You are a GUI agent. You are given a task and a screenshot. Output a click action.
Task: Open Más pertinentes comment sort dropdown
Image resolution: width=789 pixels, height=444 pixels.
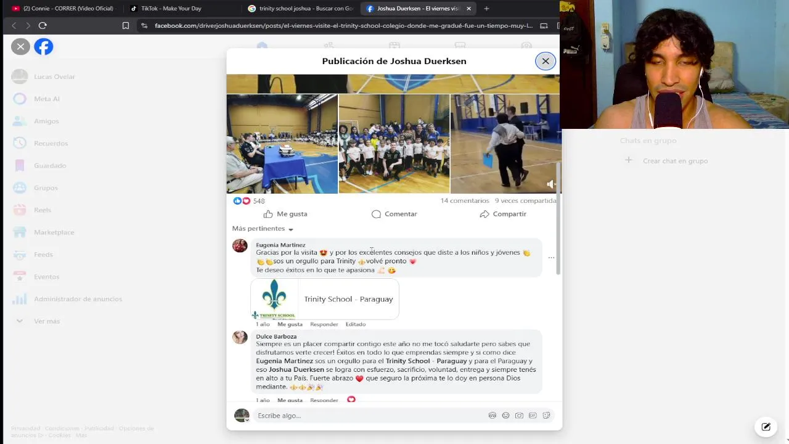pos(263,229)
